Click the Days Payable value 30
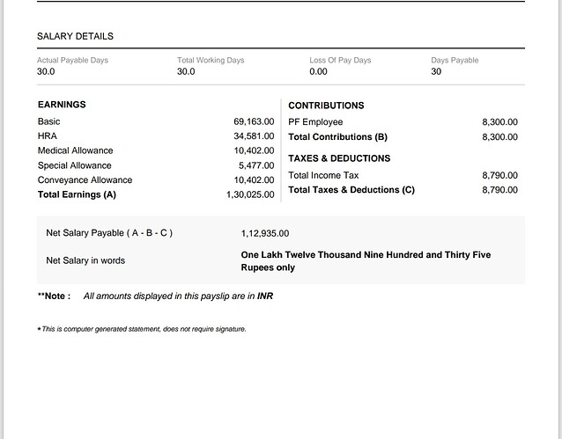This screenshot has width=562, height=439. tap(436, 71)
